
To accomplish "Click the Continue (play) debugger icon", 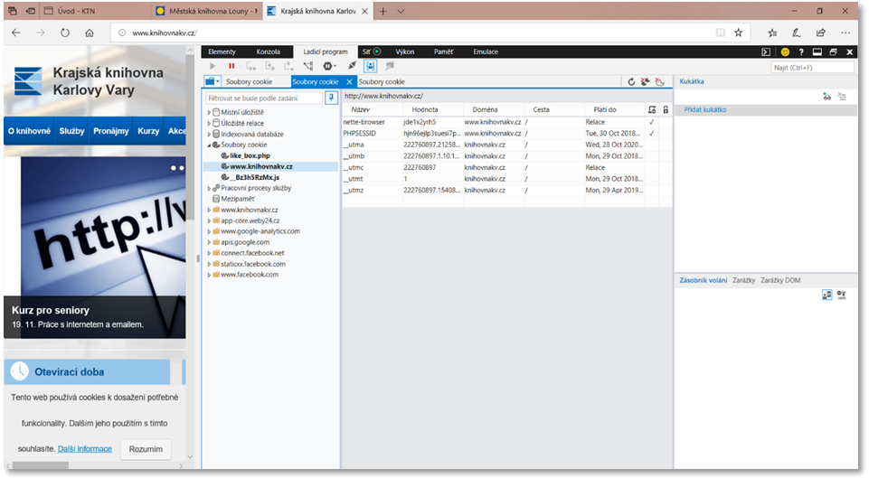I will 213,66.
